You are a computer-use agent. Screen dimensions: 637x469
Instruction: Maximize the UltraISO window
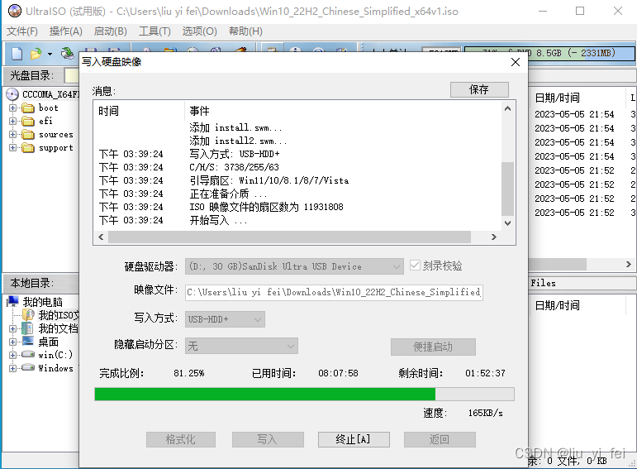(580, 11)
